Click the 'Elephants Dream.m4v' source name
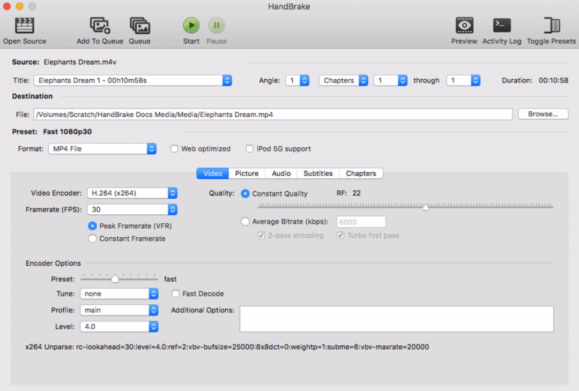The image size is (579, 391). click(x=80, y=62)
